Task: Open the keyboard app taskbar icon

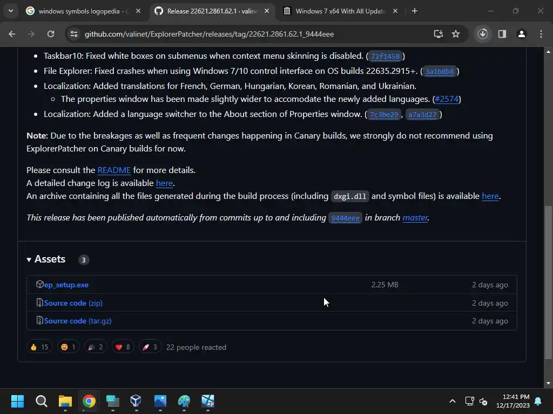Action: pos(112,401)
